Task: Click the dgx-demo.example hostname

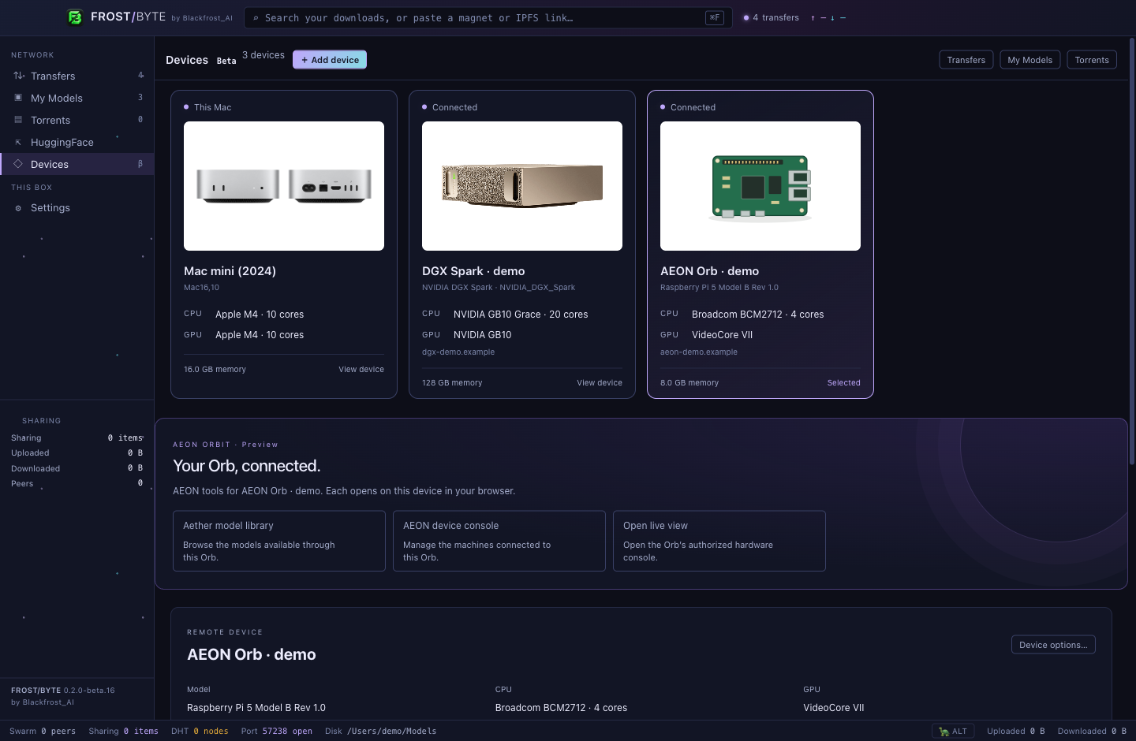Action: pos(458,352)
